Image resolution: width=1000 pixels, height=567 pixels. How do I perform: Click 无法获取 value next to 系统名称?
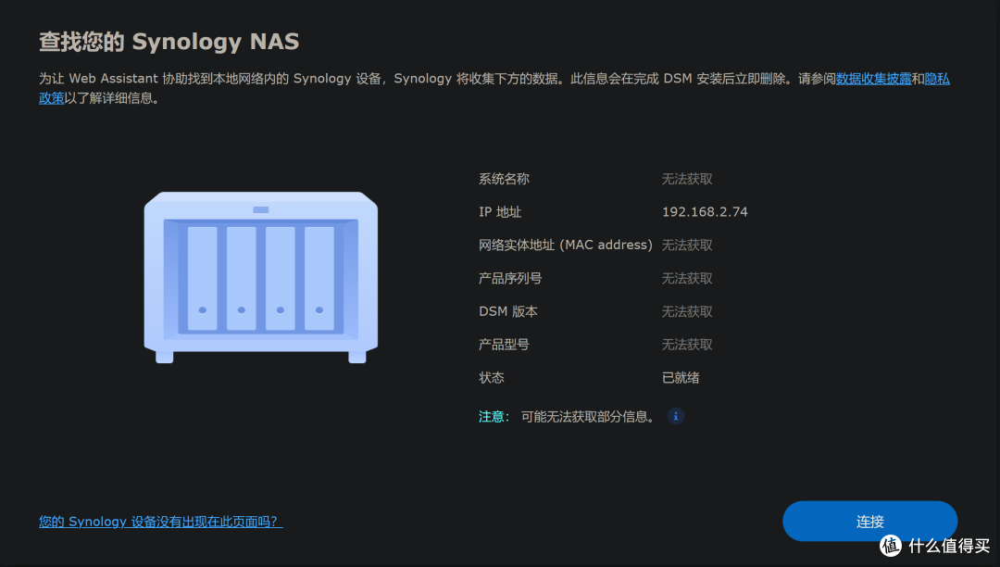tap(687, 179)
